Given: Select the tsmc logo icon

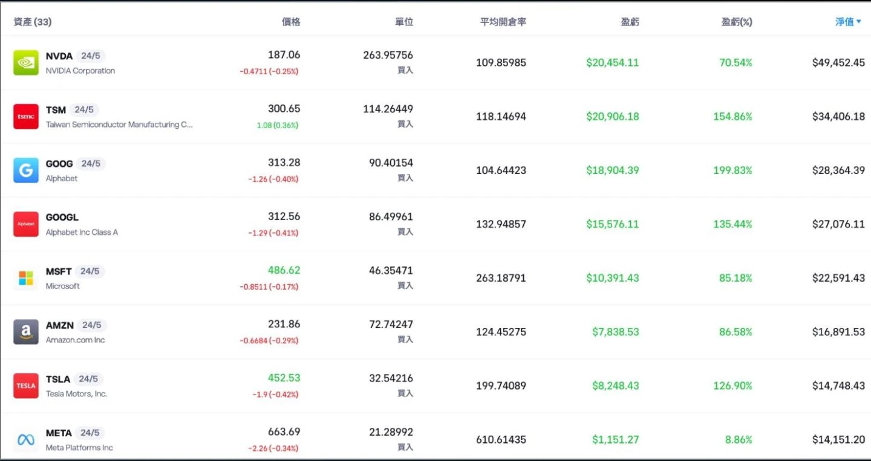Looking at the screenshot, I should coord(25,116).
